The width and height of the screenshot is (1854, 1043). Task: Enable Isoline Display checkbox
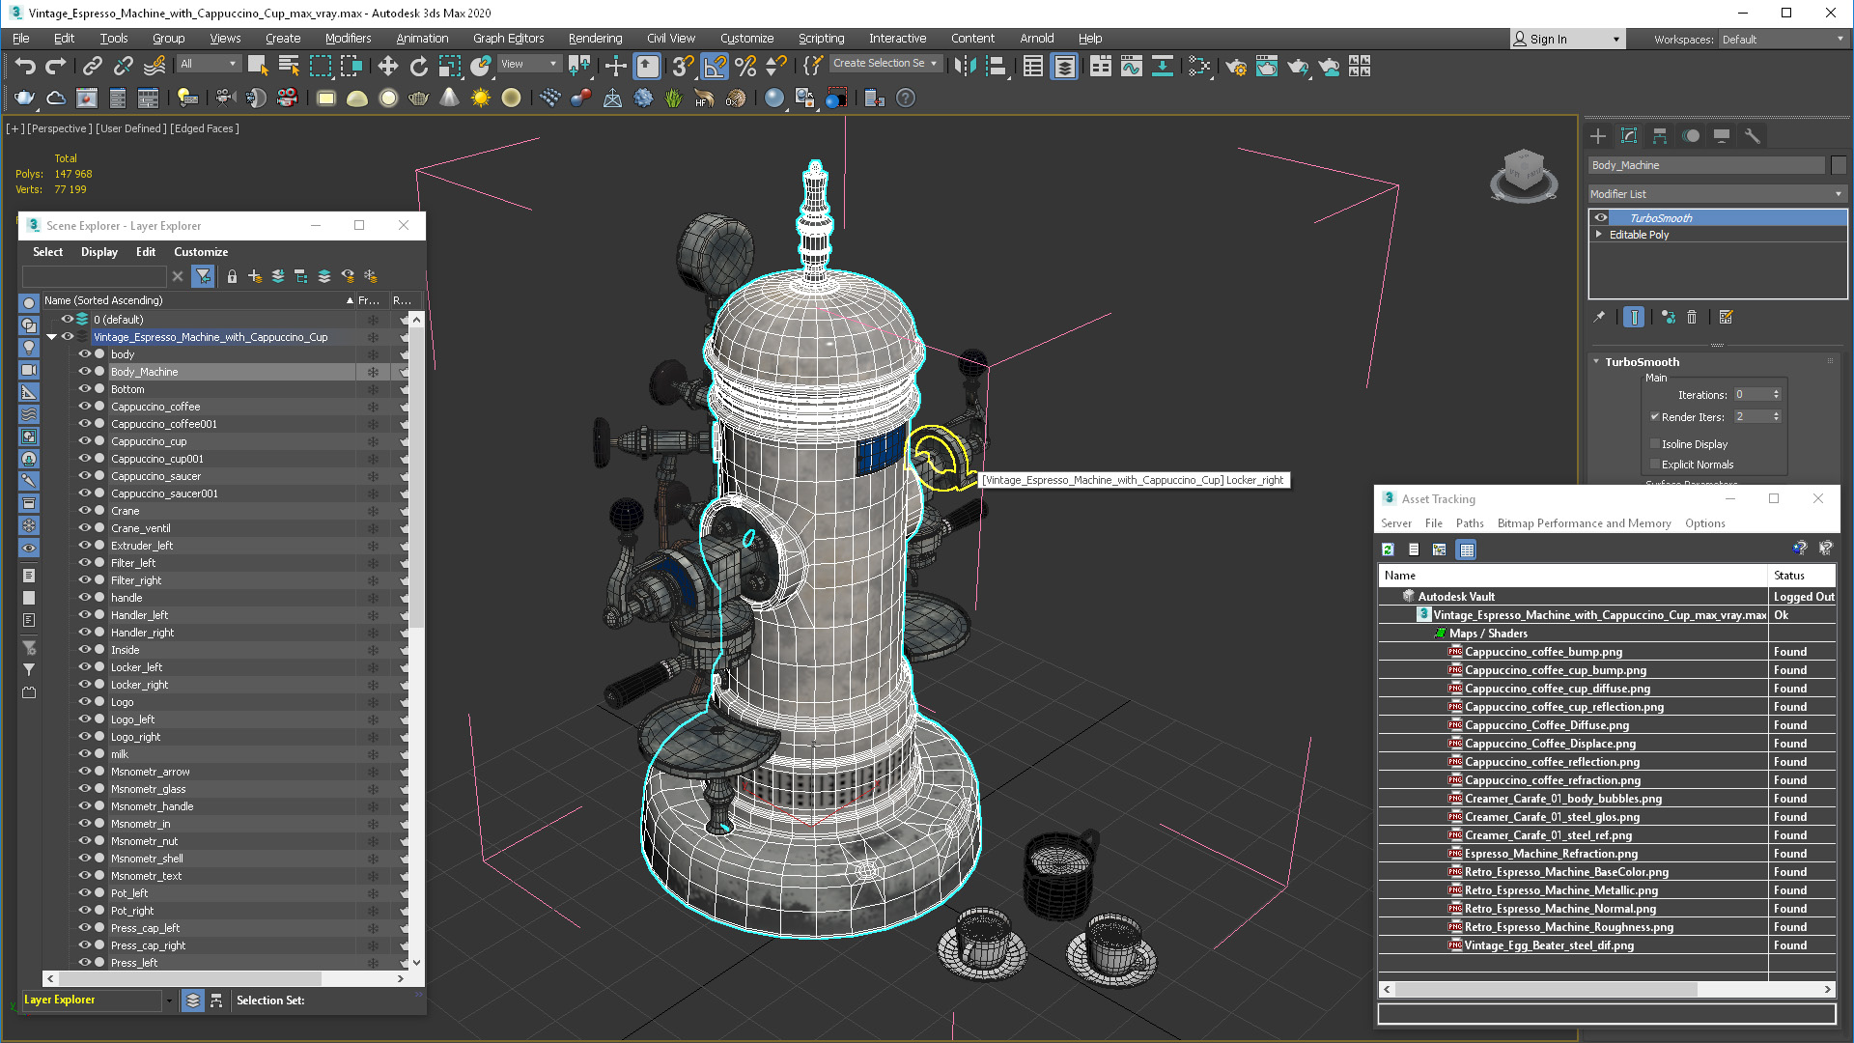[x=1655, y=444]
